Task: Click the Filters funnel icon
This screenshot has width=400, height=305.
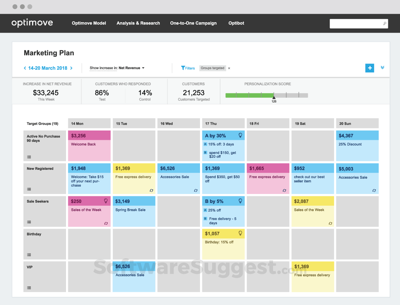Action: [x=183, y=68]
